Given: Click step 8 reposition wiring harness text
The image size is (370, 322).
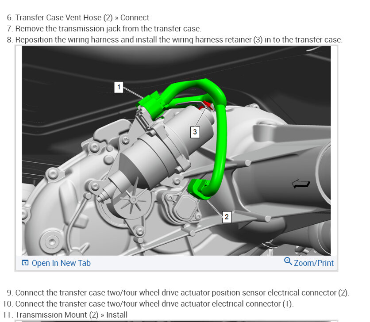Looking at the screenshot, I should click(x=179, y=40).
